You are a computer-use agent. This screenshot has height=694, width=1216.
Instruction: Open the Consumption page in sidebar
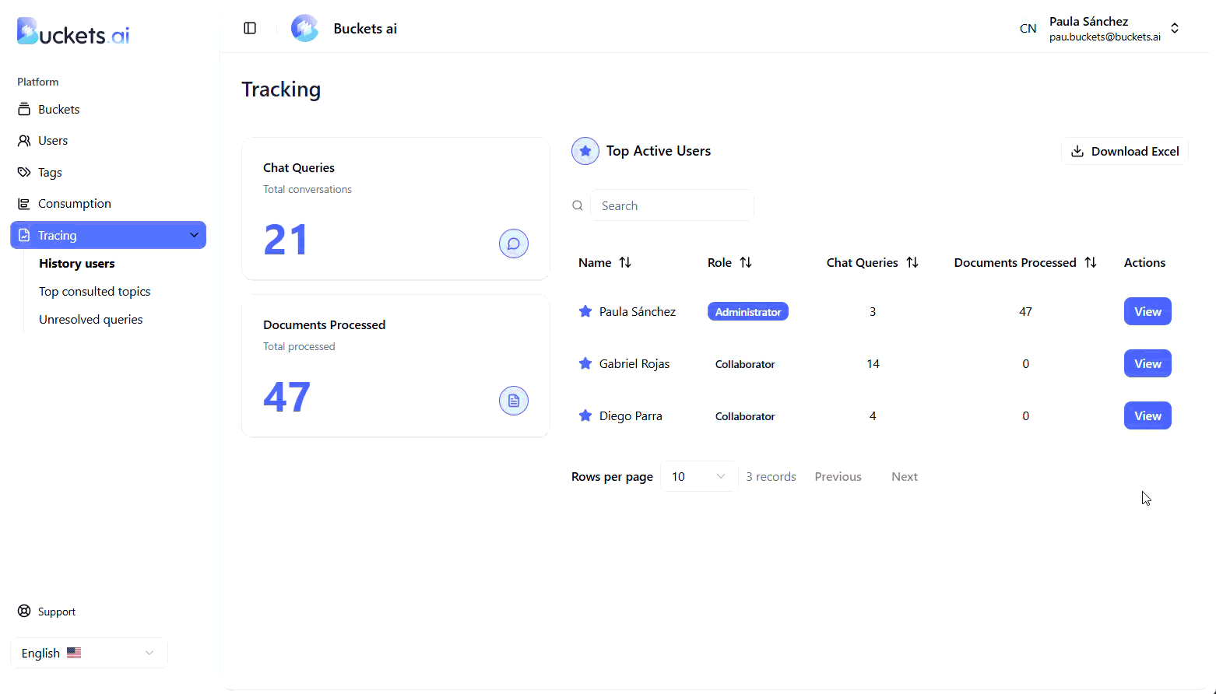[x=75, y=204]
